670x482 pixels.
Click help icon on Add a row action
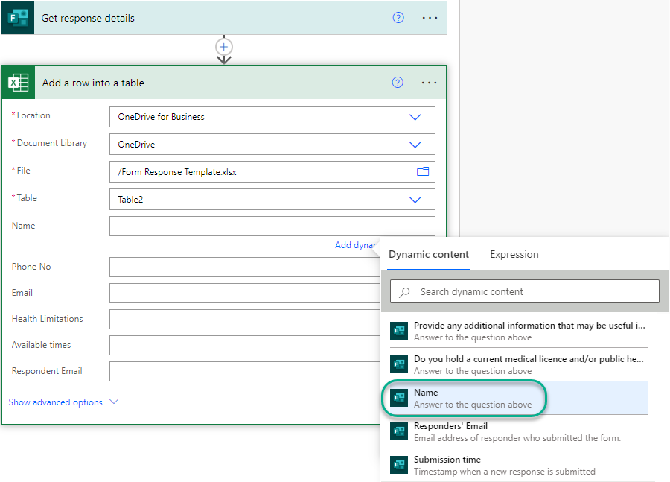pyautogui.click(x=398, y=83)
